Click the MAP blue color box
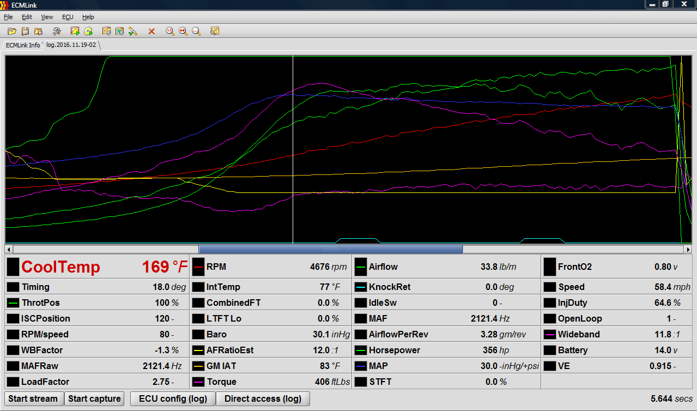The image size is (697, 411). pyautogui.click(x=360, y=366)
